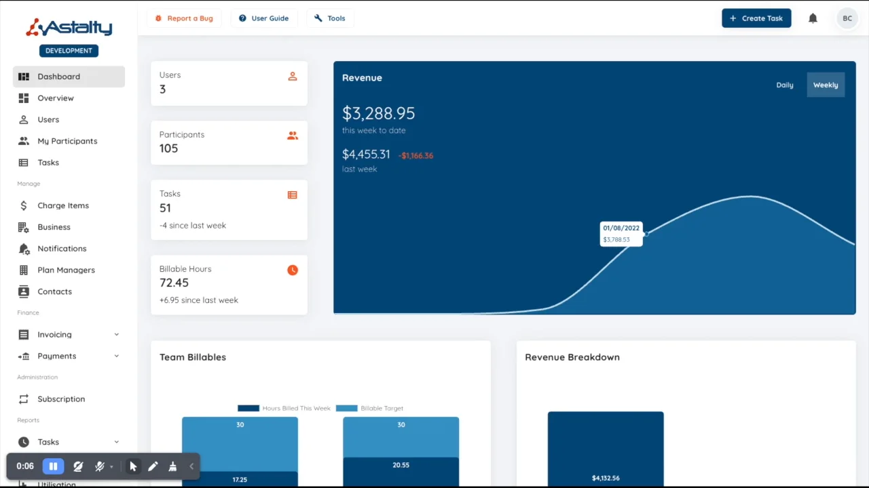
Task: Click the Business building icon
Action: [x=24, y=227]
